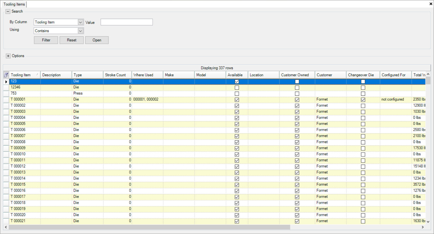
Task: Open the By Column dropdown
Action: point(80,22)
